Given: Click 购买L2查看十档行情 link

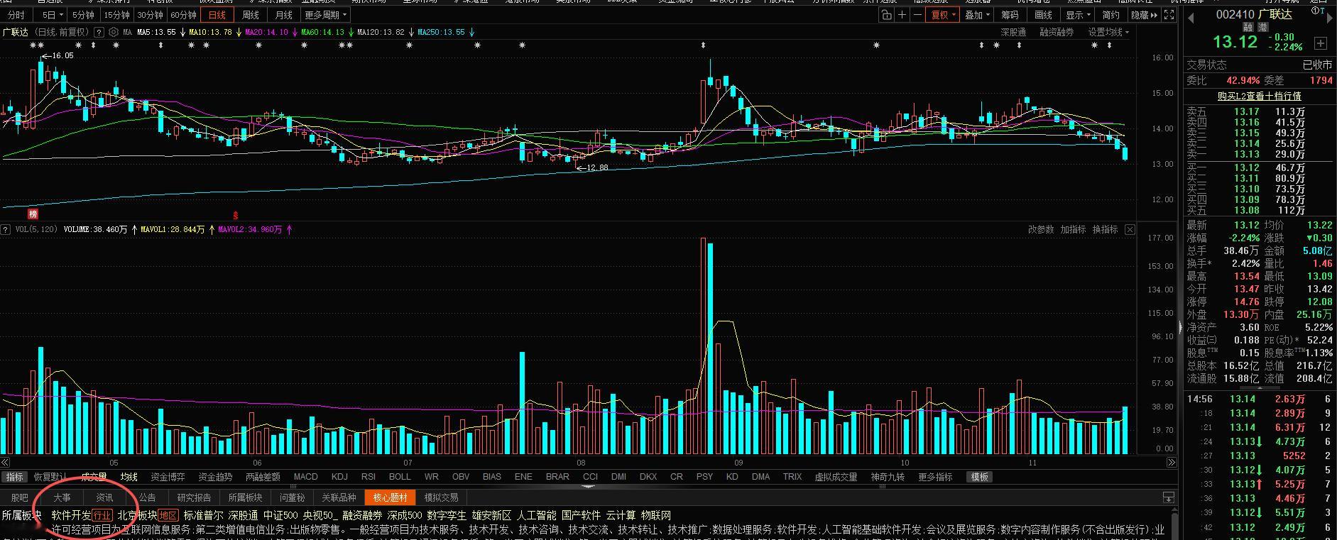Looking at the screenshot, I should click(x=1259, y=96).
